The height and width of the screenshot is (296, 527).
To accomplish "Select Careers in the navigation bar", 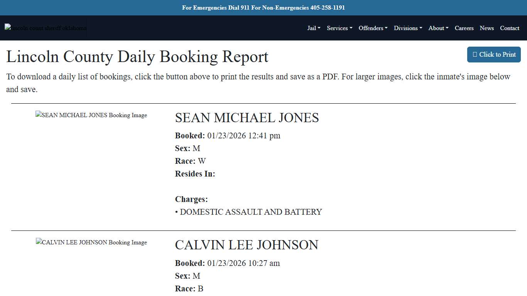I will coord(464,28).
